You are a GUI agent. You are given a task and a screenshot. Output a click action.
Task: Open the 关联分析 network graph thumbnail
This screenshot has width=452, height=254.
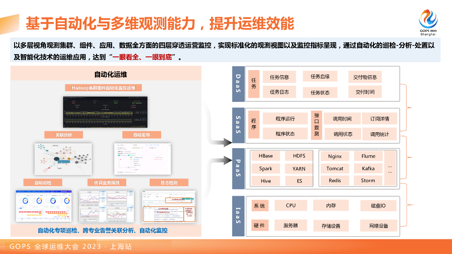pos(63,159)
